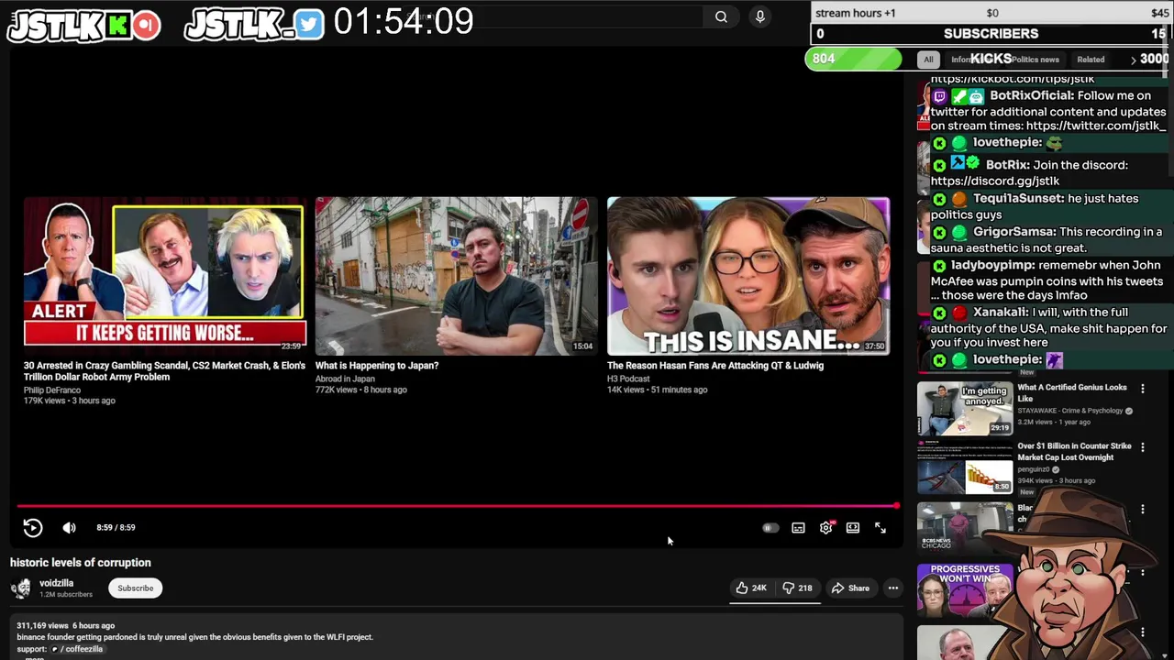1174x660 pixels.
Task: Open the 'THIS IS INSANE' H3 Podcast thumbnail
Action: click(x=748, y=276)
